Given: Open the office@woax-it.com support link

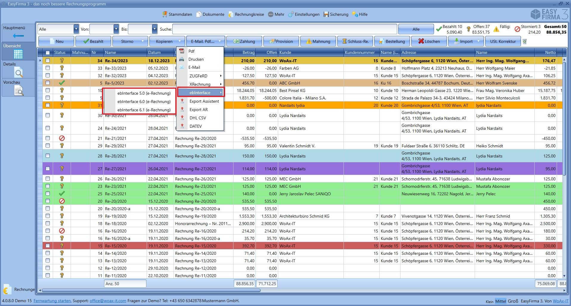Looking at the screenshot, I should (x=108, y=301).
